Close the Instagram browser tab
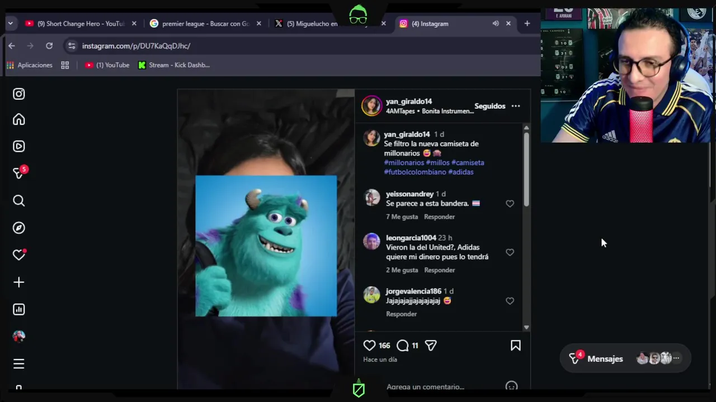 (x=508, y=23)
